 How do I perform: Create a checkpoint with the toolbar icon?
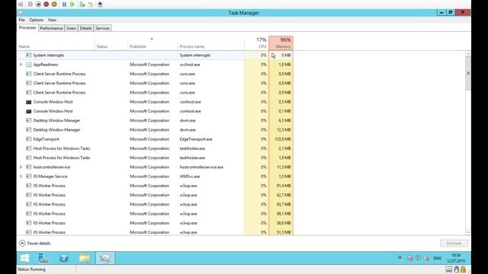[82, 5]
